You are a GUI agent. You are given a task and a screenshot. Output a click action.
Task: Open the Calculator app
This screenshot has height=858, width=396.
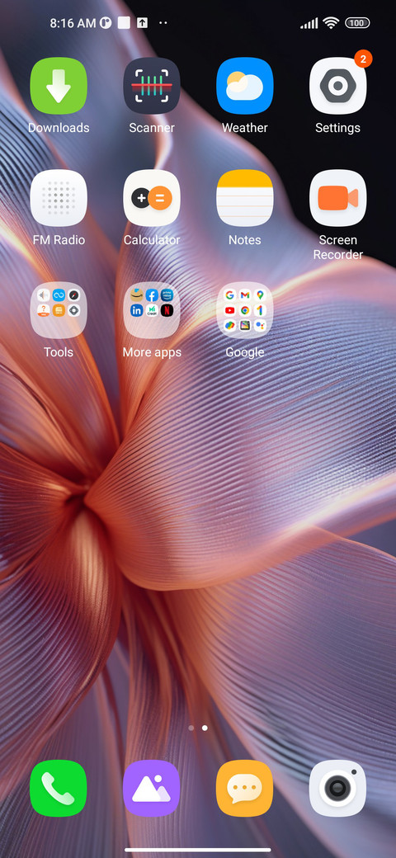pyautogui.click(x=152, y=198)
